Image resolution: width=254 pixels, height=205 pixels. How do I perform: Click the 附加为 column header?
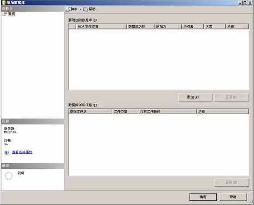tap(168, 27)
